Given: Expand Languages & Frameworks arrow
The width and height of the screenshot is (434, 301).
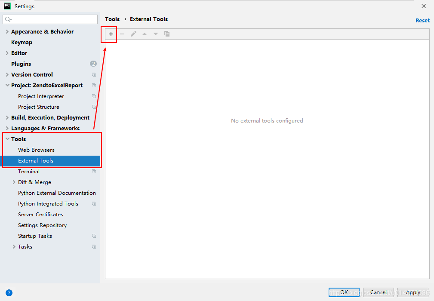Looking at the screenshot, I should (x=7, y=129).
